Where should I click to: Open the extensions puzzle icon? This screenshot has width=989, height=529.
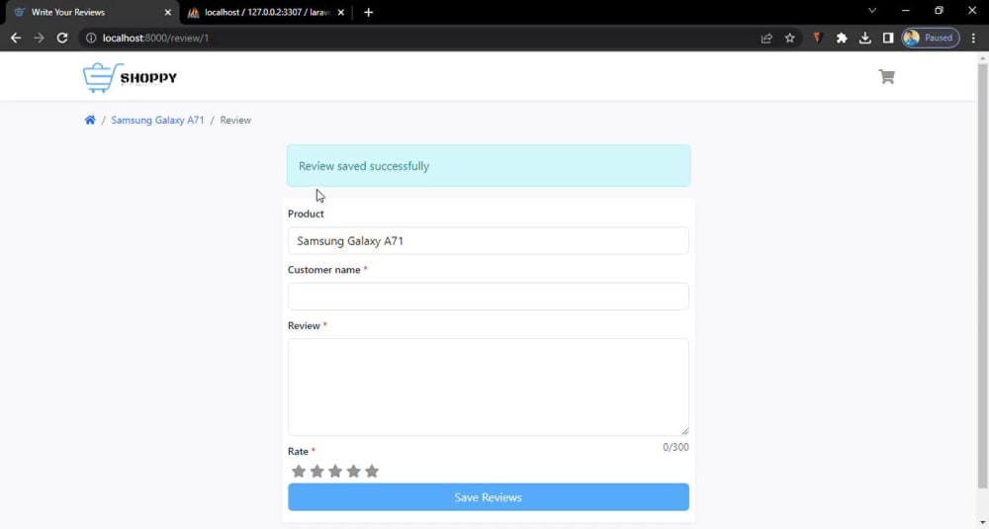click(x=842, y=38)
